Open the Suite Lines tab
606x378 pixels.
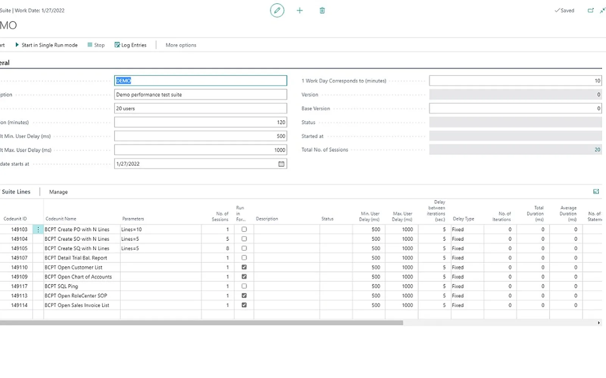click(16, 192)
